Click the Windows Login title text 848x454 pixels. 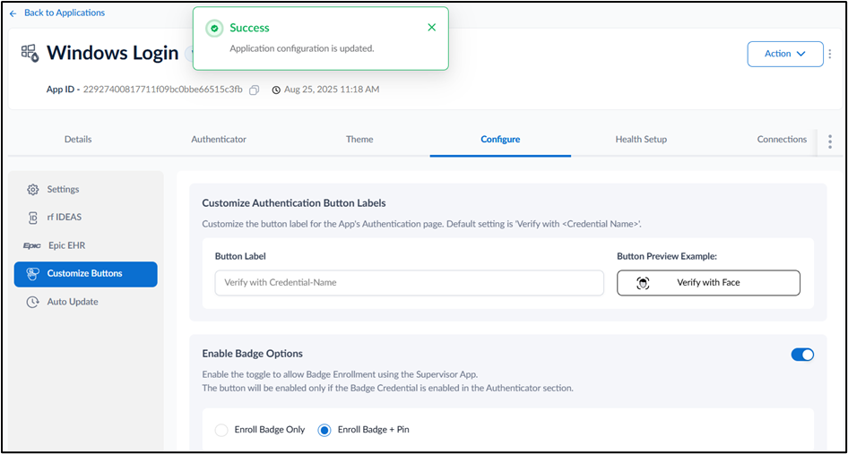tap(112, 53)
